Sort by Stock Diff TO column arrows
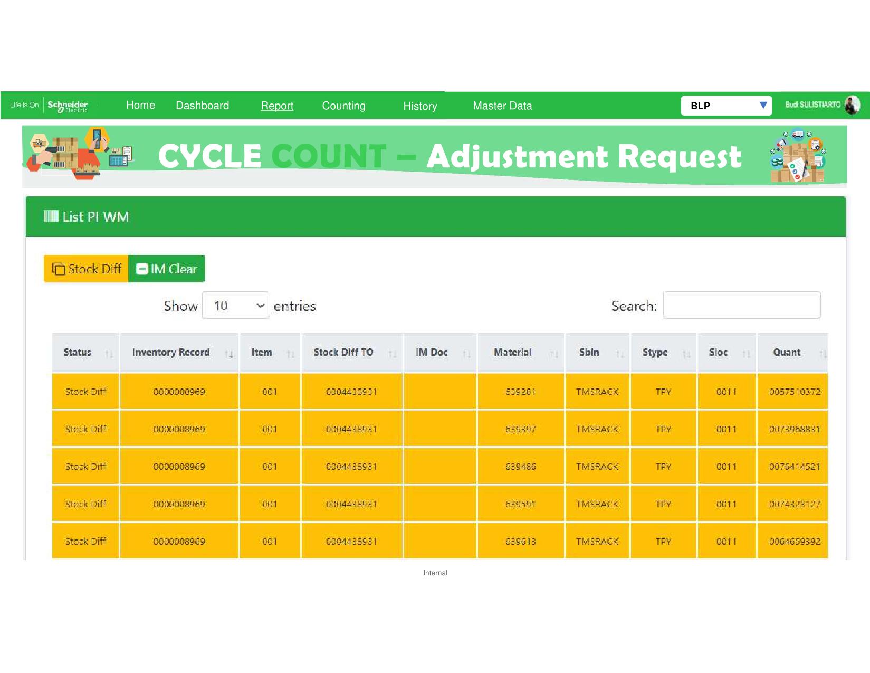The image size is (870, 673). click(392, 354)
